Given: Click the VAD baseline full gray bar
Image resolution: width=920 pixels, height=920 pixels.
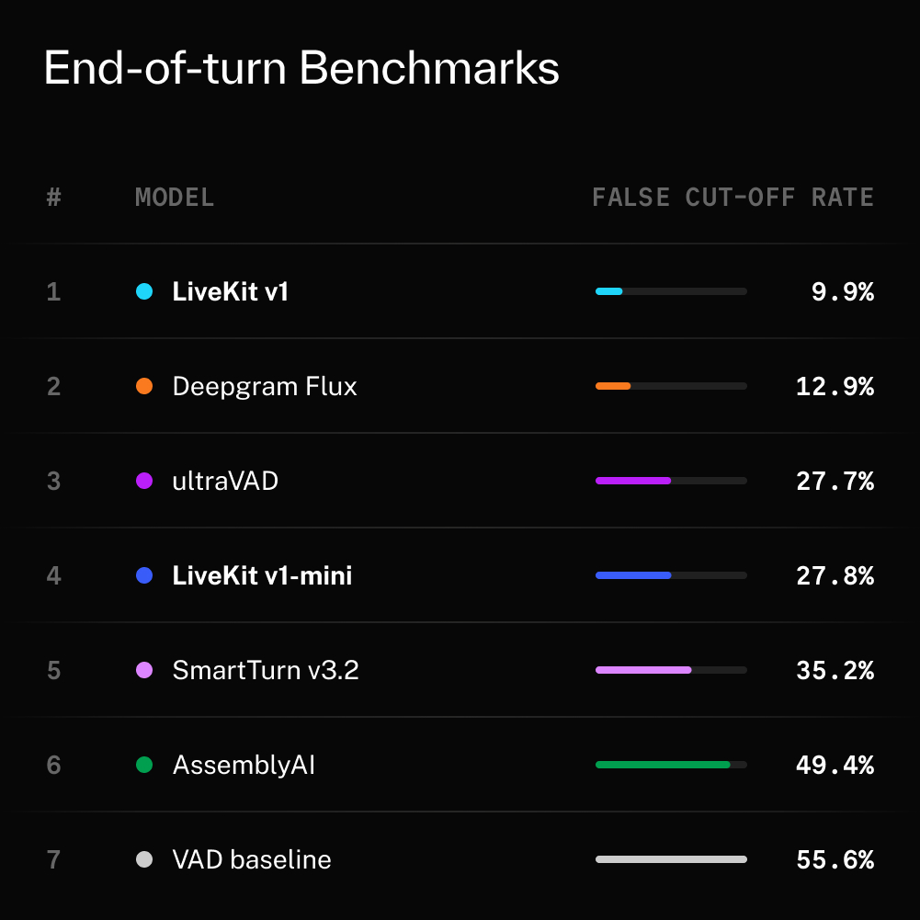Looking at the screenshot, I should (x=671, y=859).
